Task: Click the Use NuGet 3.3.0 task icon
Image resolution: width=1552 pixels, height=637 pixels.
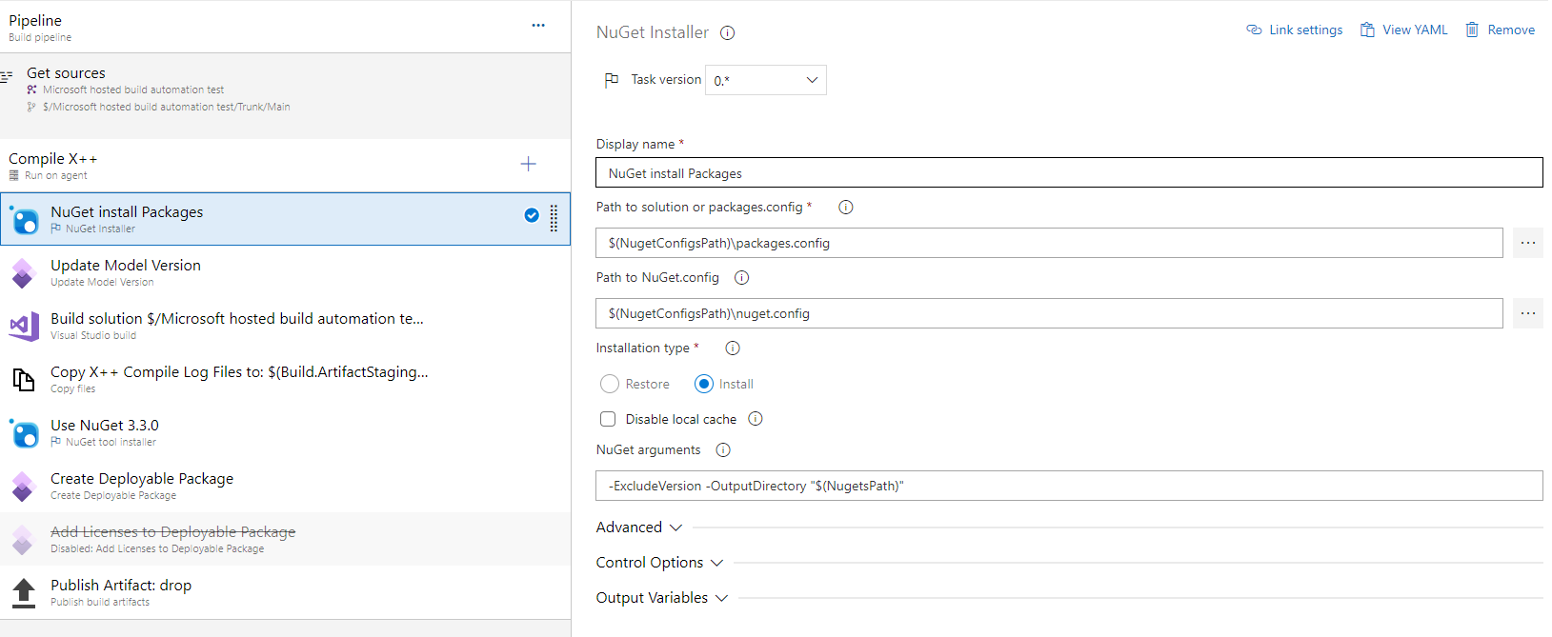Action: coord(25,433)
